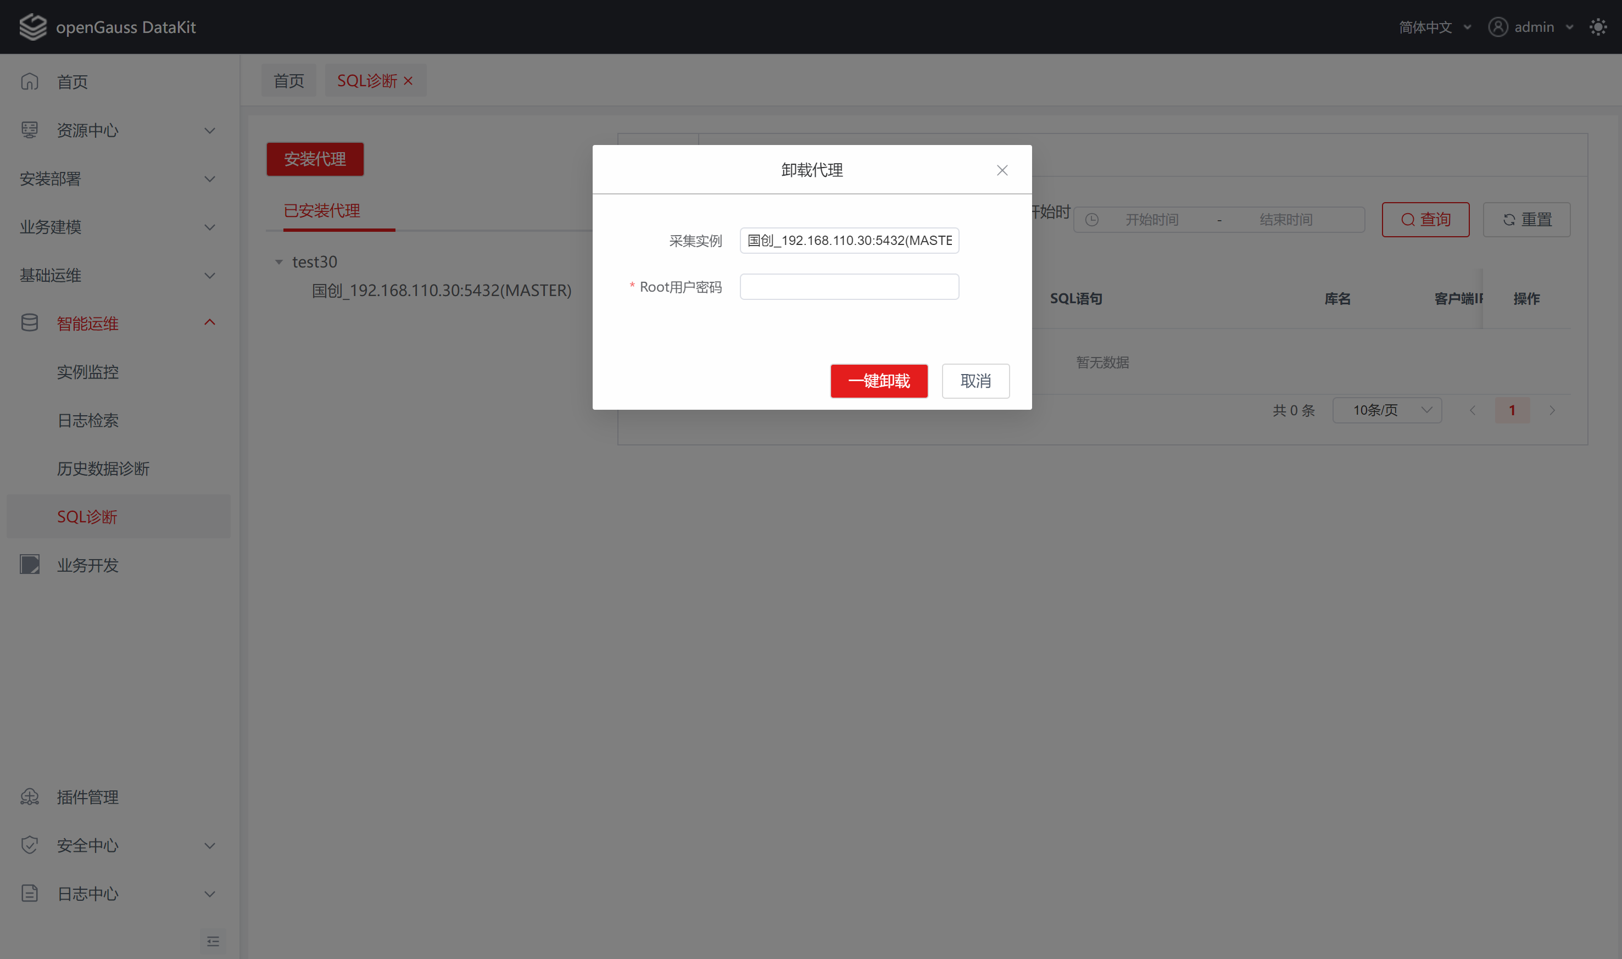Screen dimensions: 1622x959
Task: Collapse the test30 tree node
Action: [279, 262]
